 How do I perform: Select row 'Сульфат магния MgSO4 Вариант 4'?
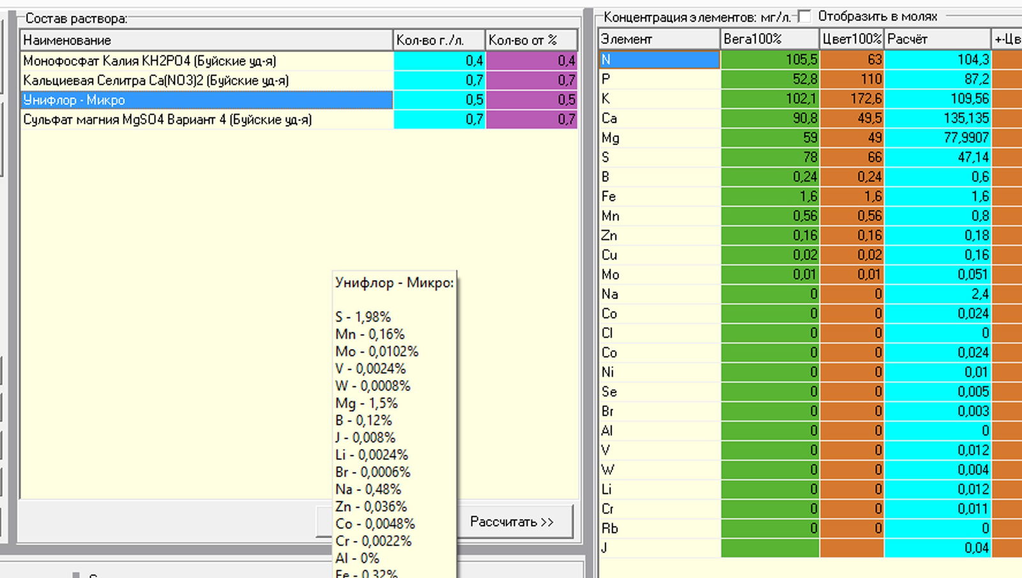207,119
